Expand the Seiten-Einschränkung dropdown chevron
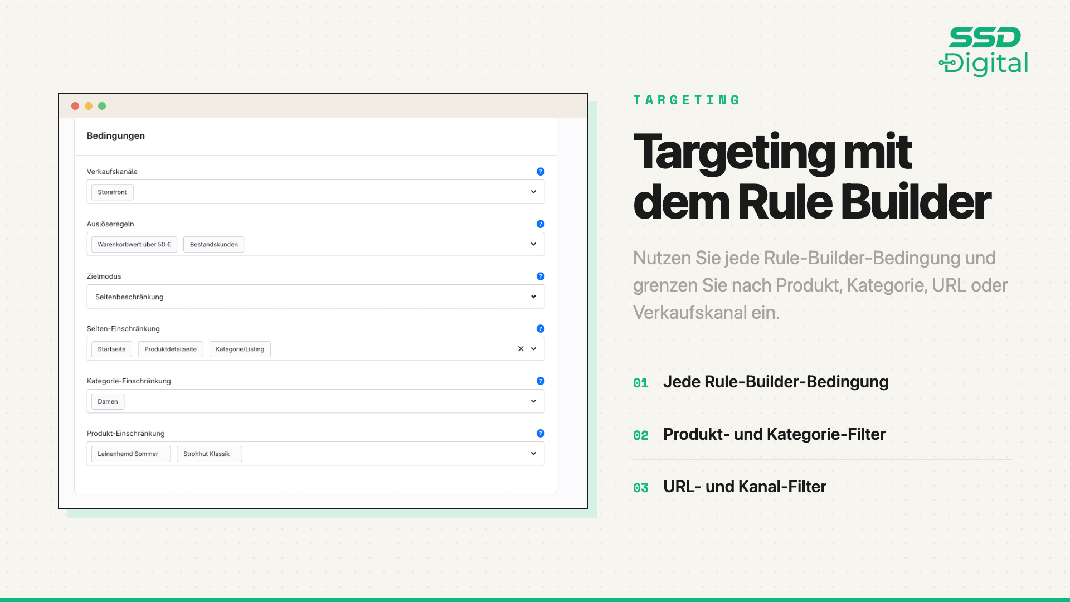Viewport: 1070px width, 602px height. 533,349
